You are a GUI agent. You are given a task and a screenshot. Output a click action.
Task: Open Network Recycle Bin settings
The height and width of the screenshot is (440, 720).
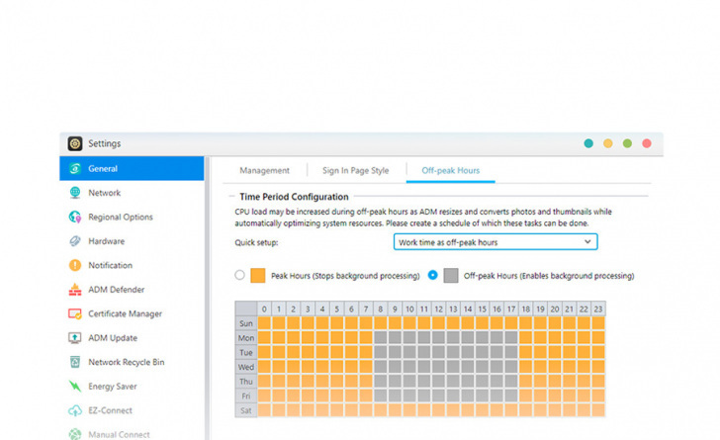tap(126, 362)
